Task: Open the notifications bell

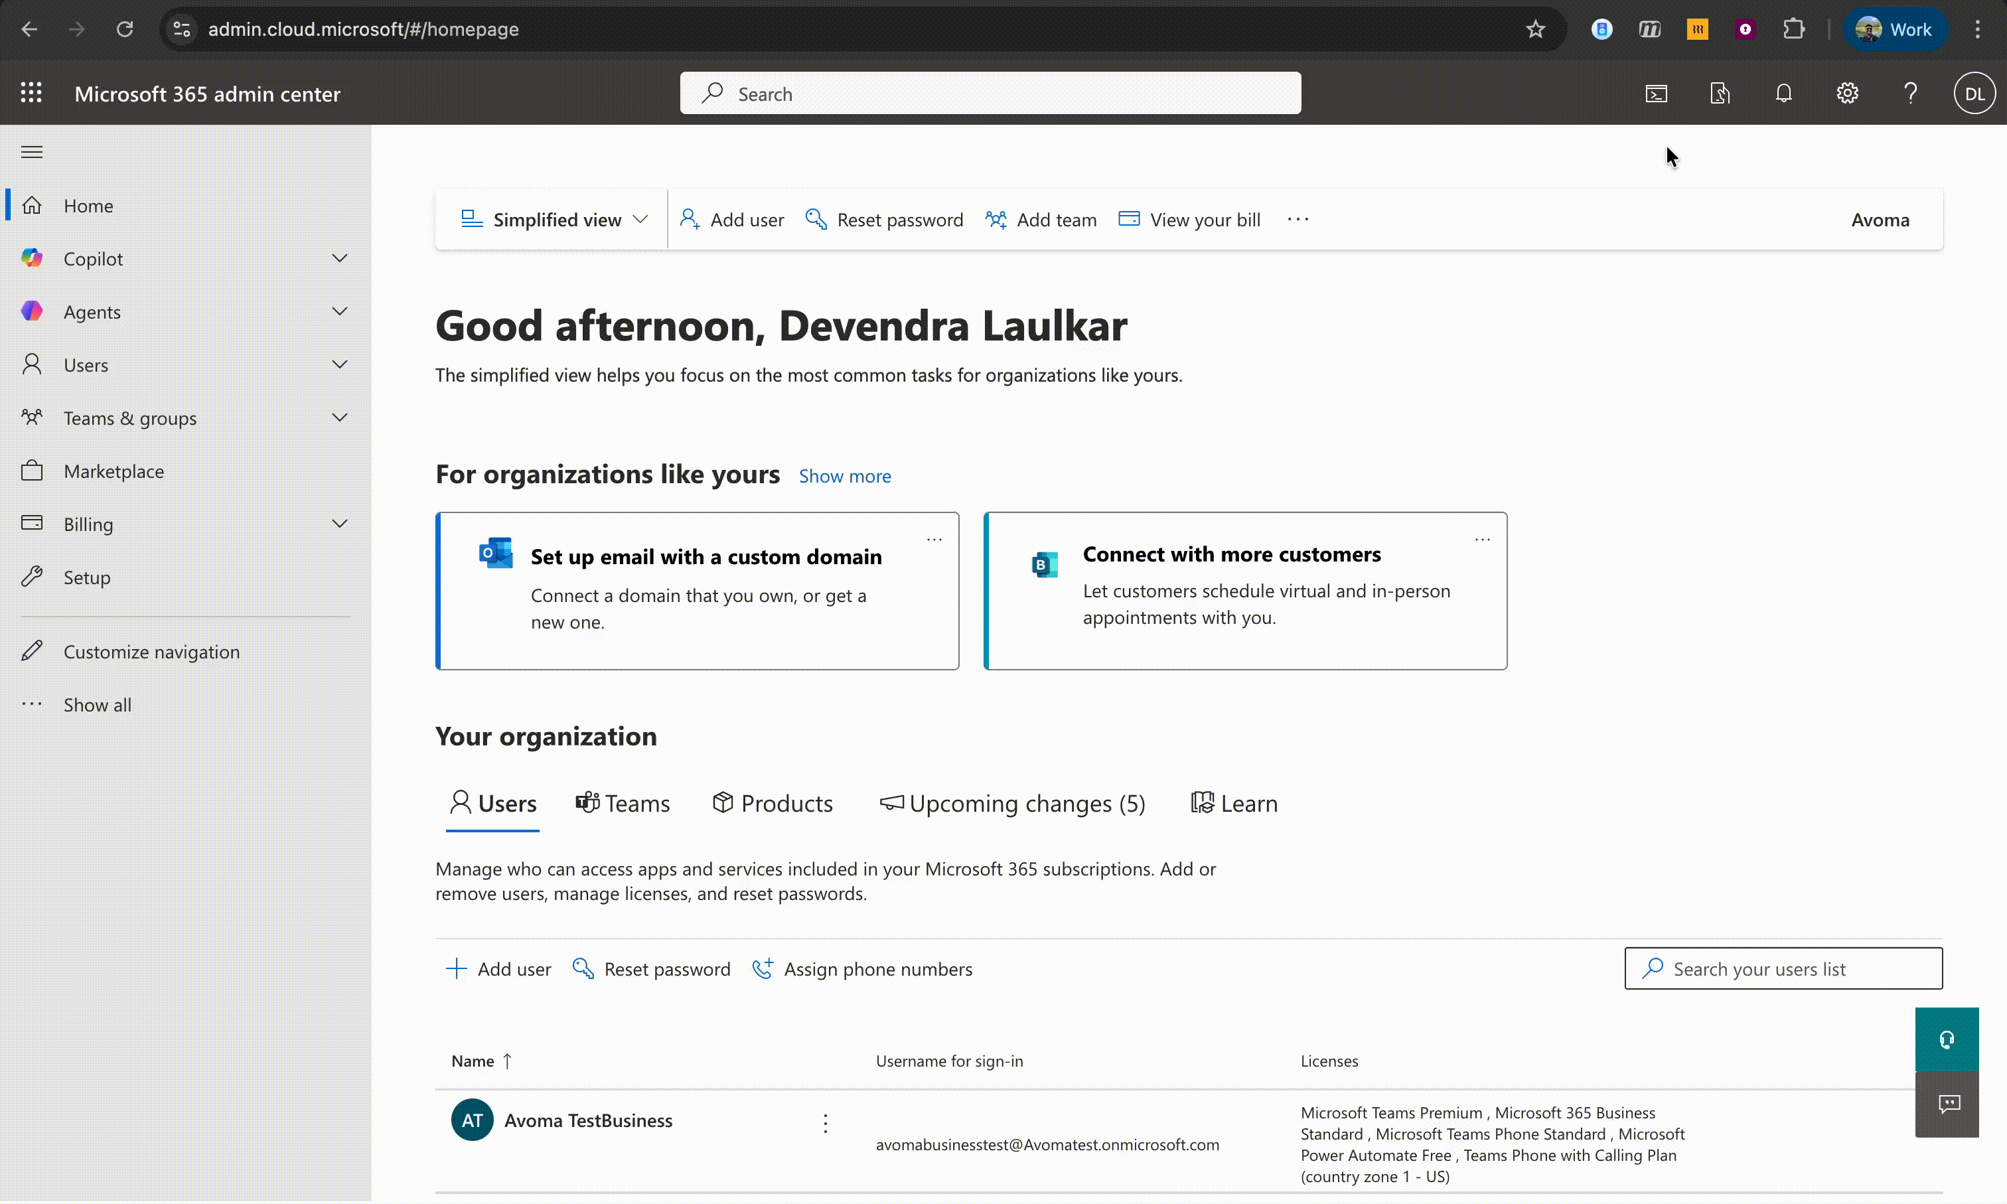Action: pos(1784,92)
